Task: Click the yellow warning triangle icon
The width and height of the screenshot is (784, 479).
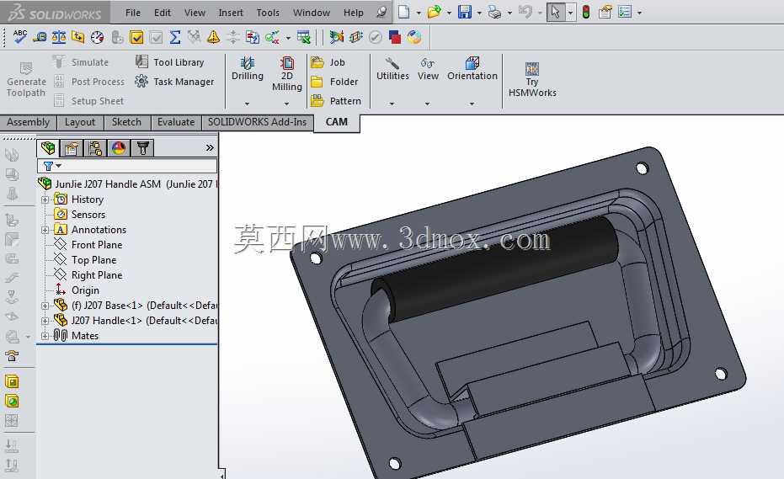Action: point(214,37)
